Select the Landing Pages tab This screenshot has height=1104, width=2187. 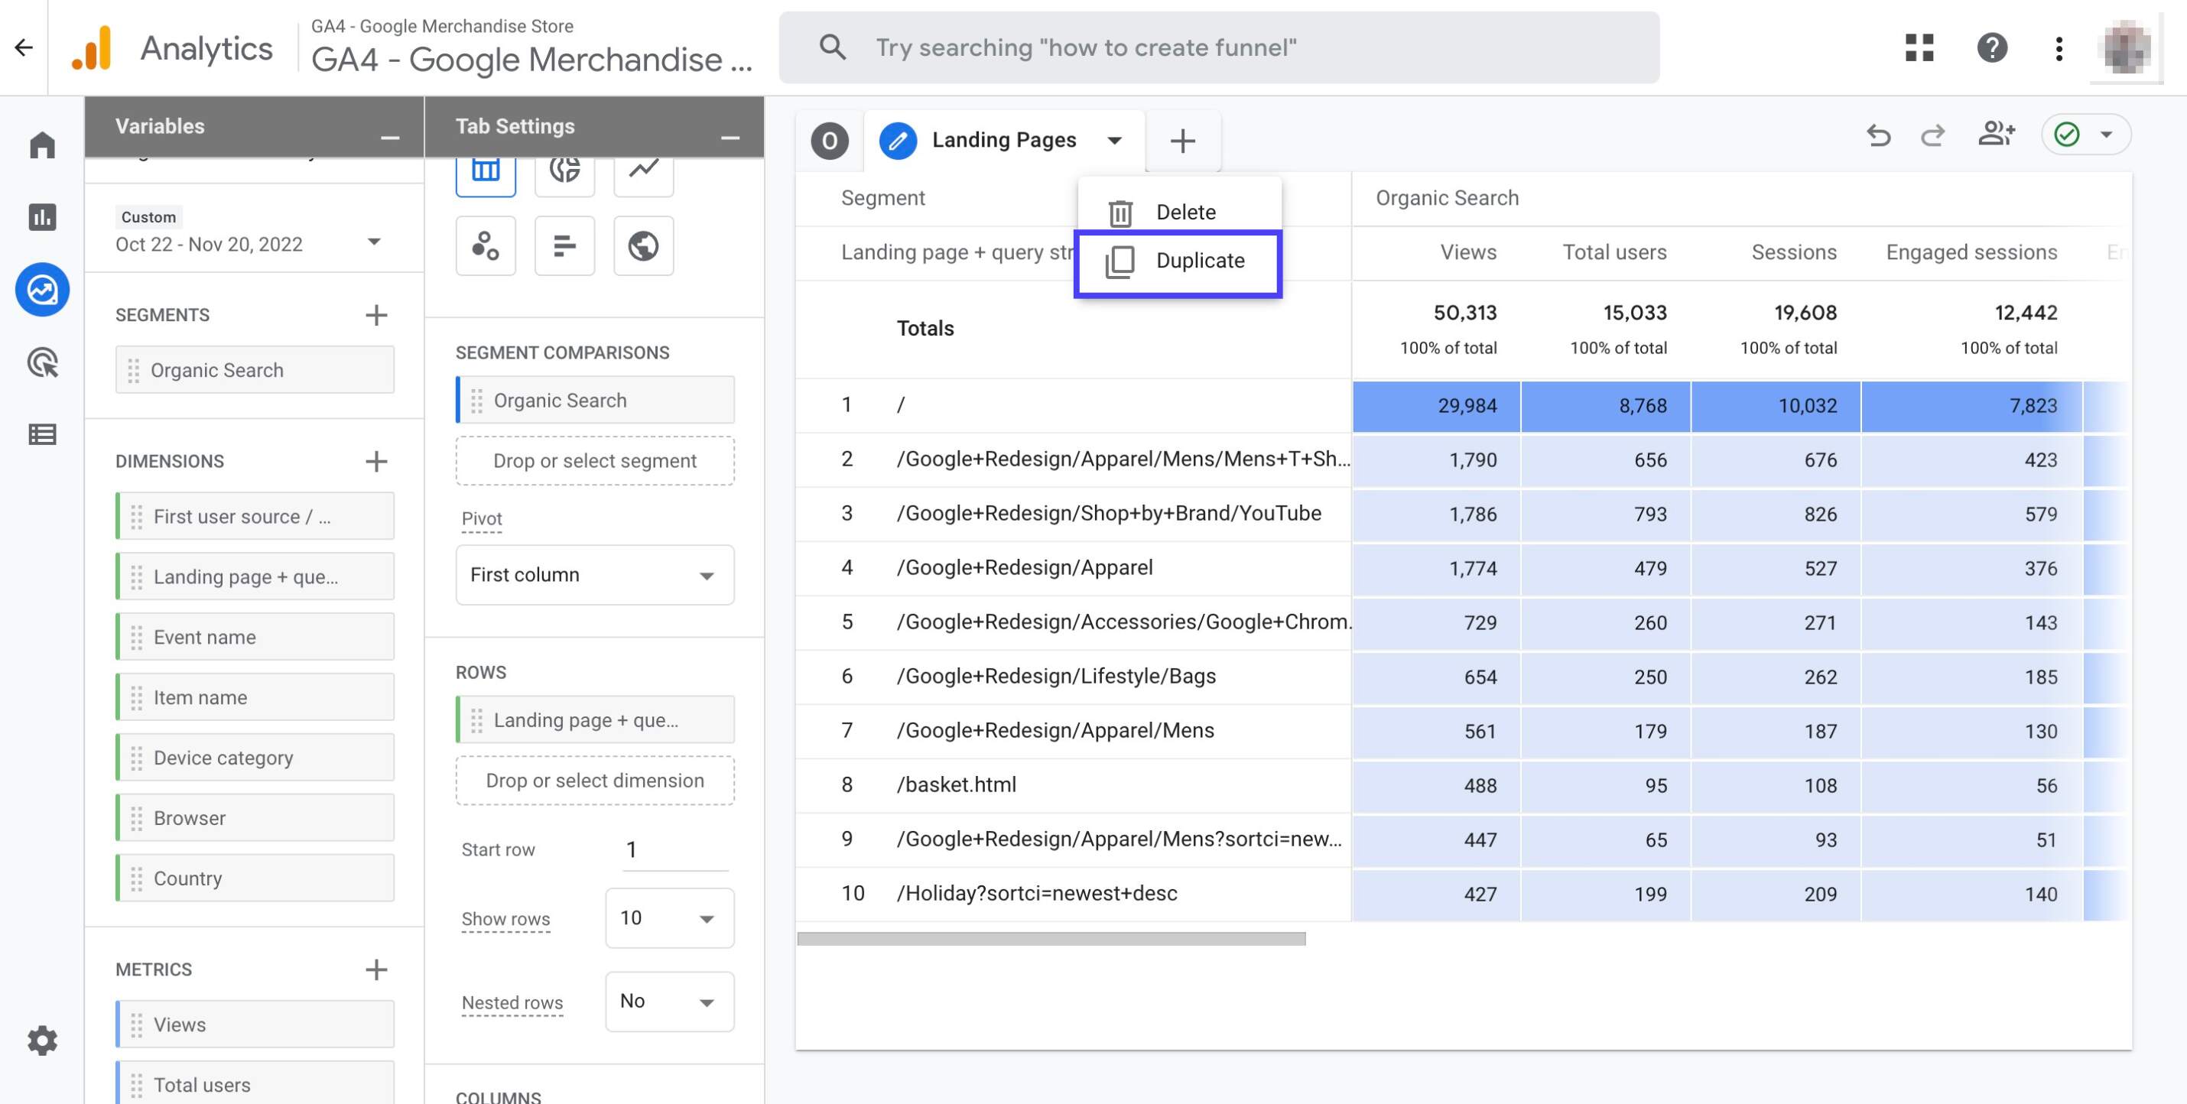click(1003, 140)
